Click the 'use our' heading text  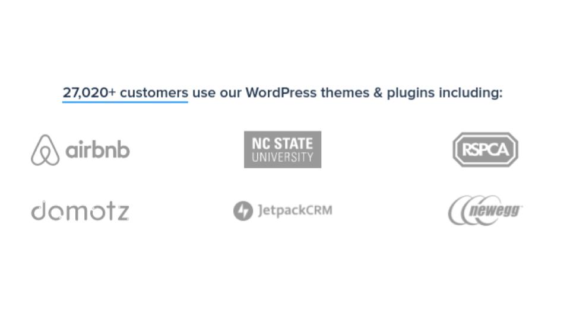point(217,93)
